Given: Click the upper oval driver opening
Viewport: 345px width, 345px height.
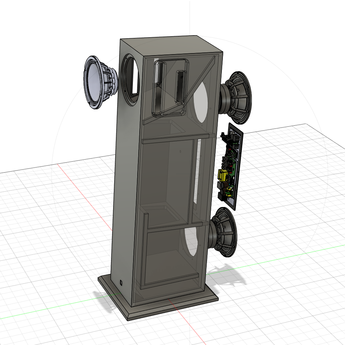Looking at the screenshot, I should (202, 103).
